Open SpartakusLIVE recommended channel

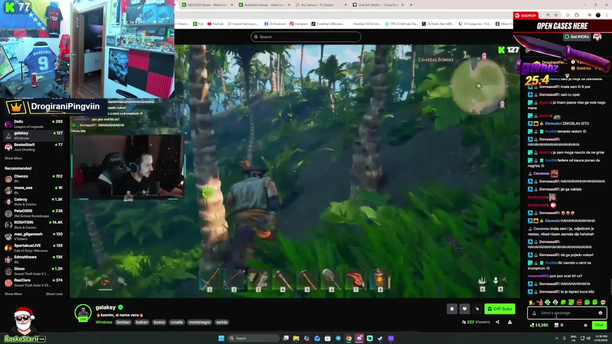click(33, 247)
